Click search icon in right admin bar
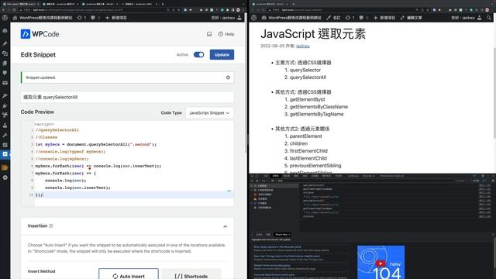Image resolution: width=496 pixels, height=279 pixels. click(x=489, y=18)
